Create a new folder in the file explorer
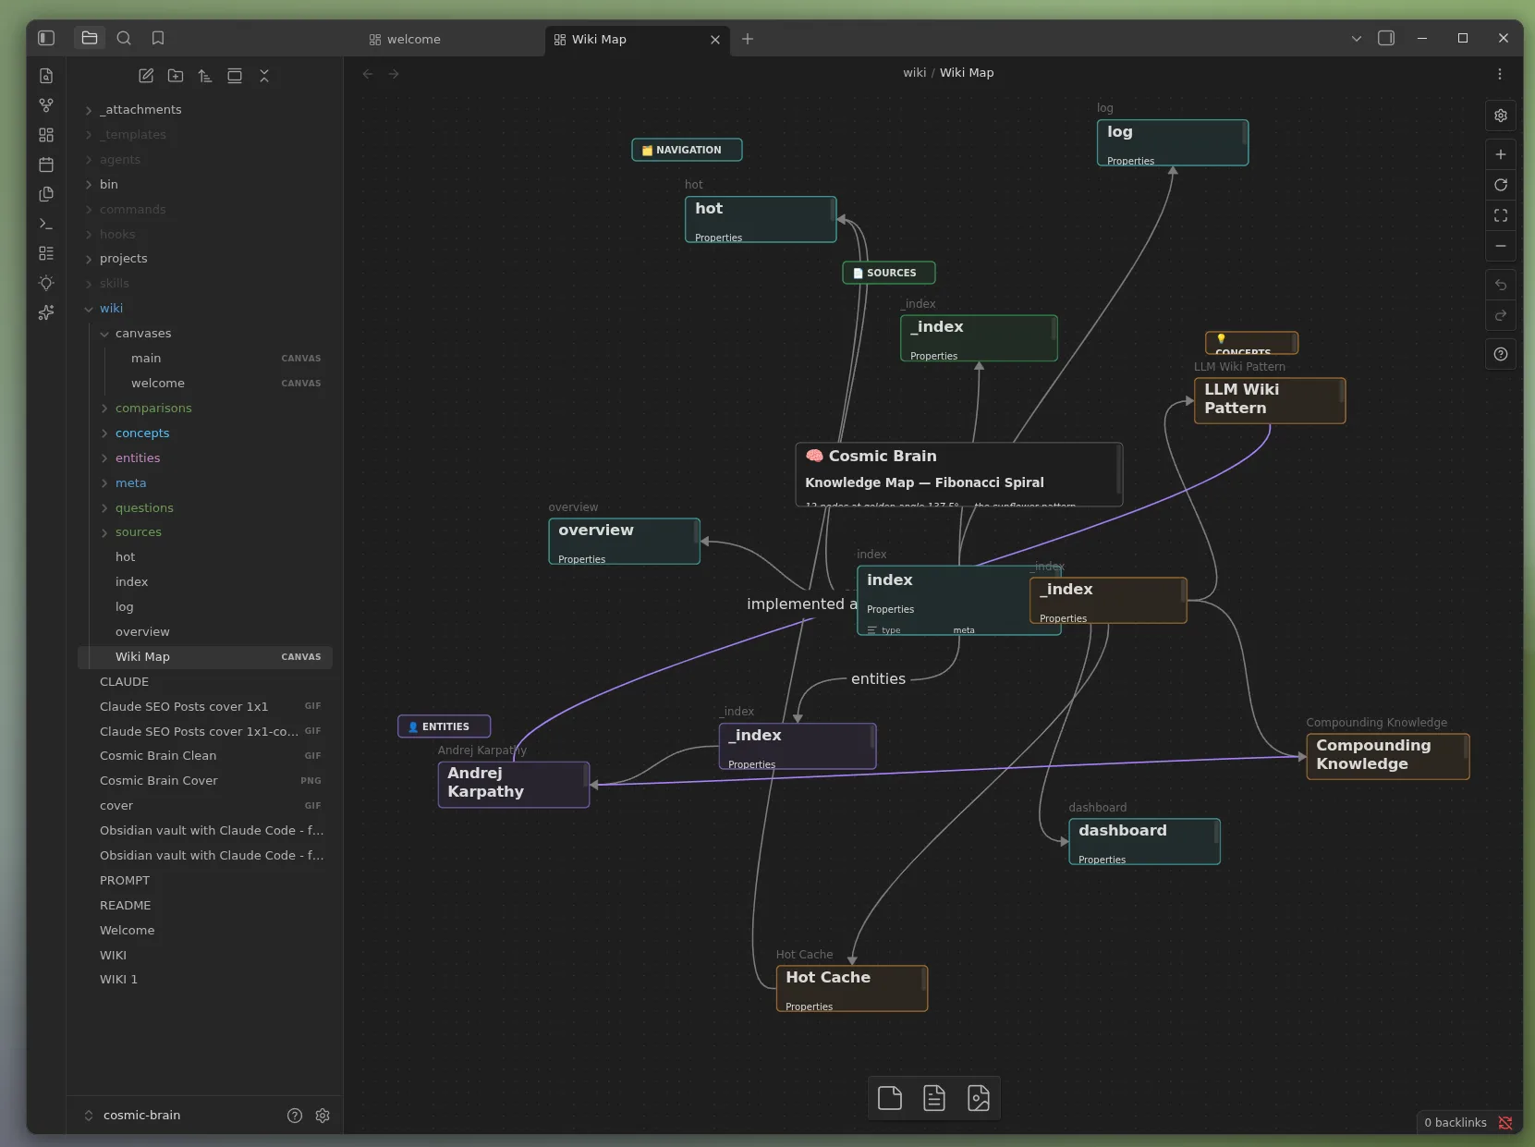This screenshot has height=1147, width=1535. 175,76
